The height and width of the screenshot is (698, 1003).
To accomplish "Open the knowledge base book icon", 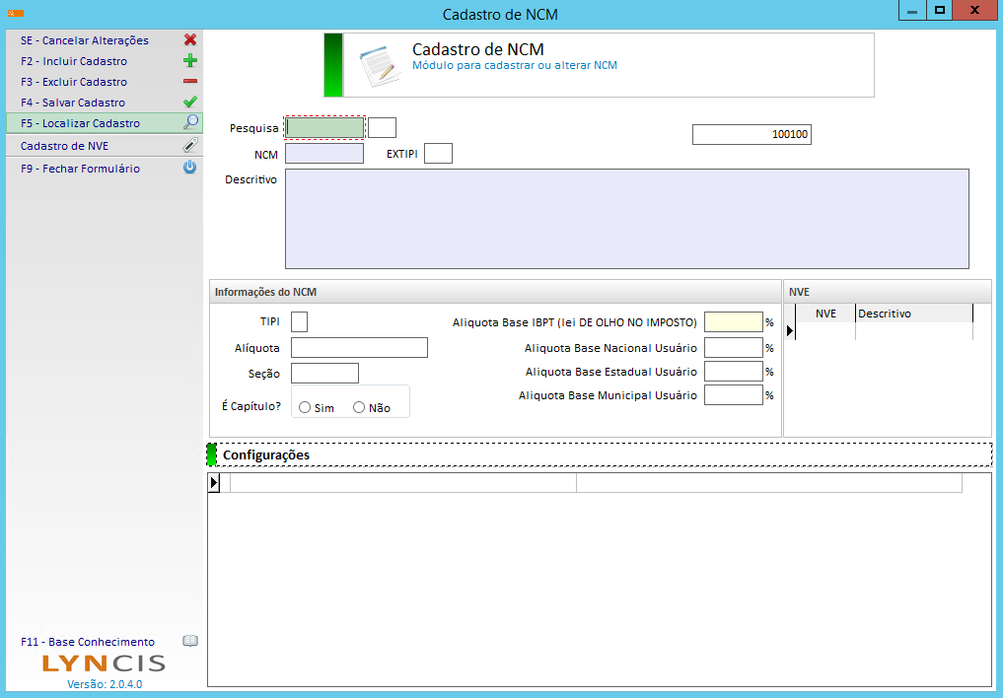I will pyautogui.click(x=190, y=641).
